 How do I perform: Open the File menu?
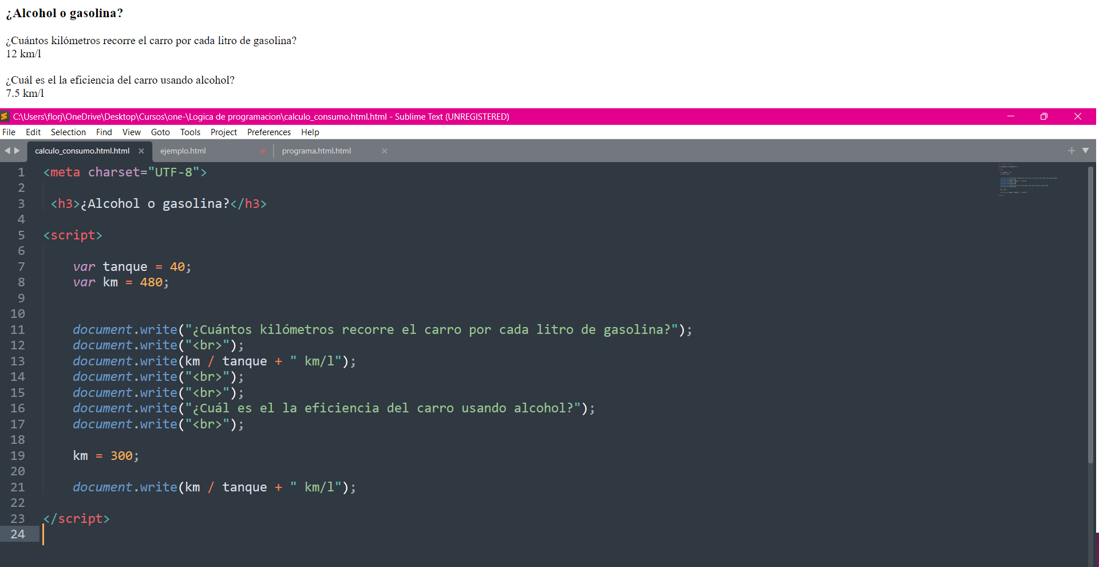(9, 132)
